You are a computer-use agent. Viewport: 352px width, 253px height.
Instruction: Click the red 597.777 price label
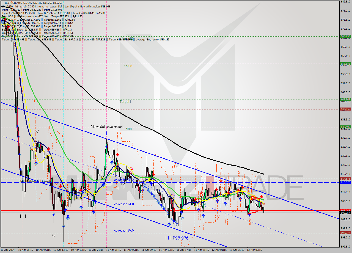(x=345, y=233)
